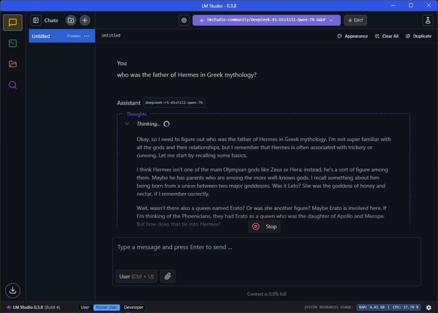The width and height of the screenshot is (438, 313).
Task: Click the experiments flask icon
Action: coord(428,20)
